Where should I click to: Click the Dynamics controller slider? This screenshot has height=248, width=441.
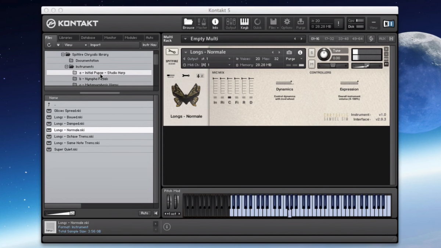click(x=284, y=83)
